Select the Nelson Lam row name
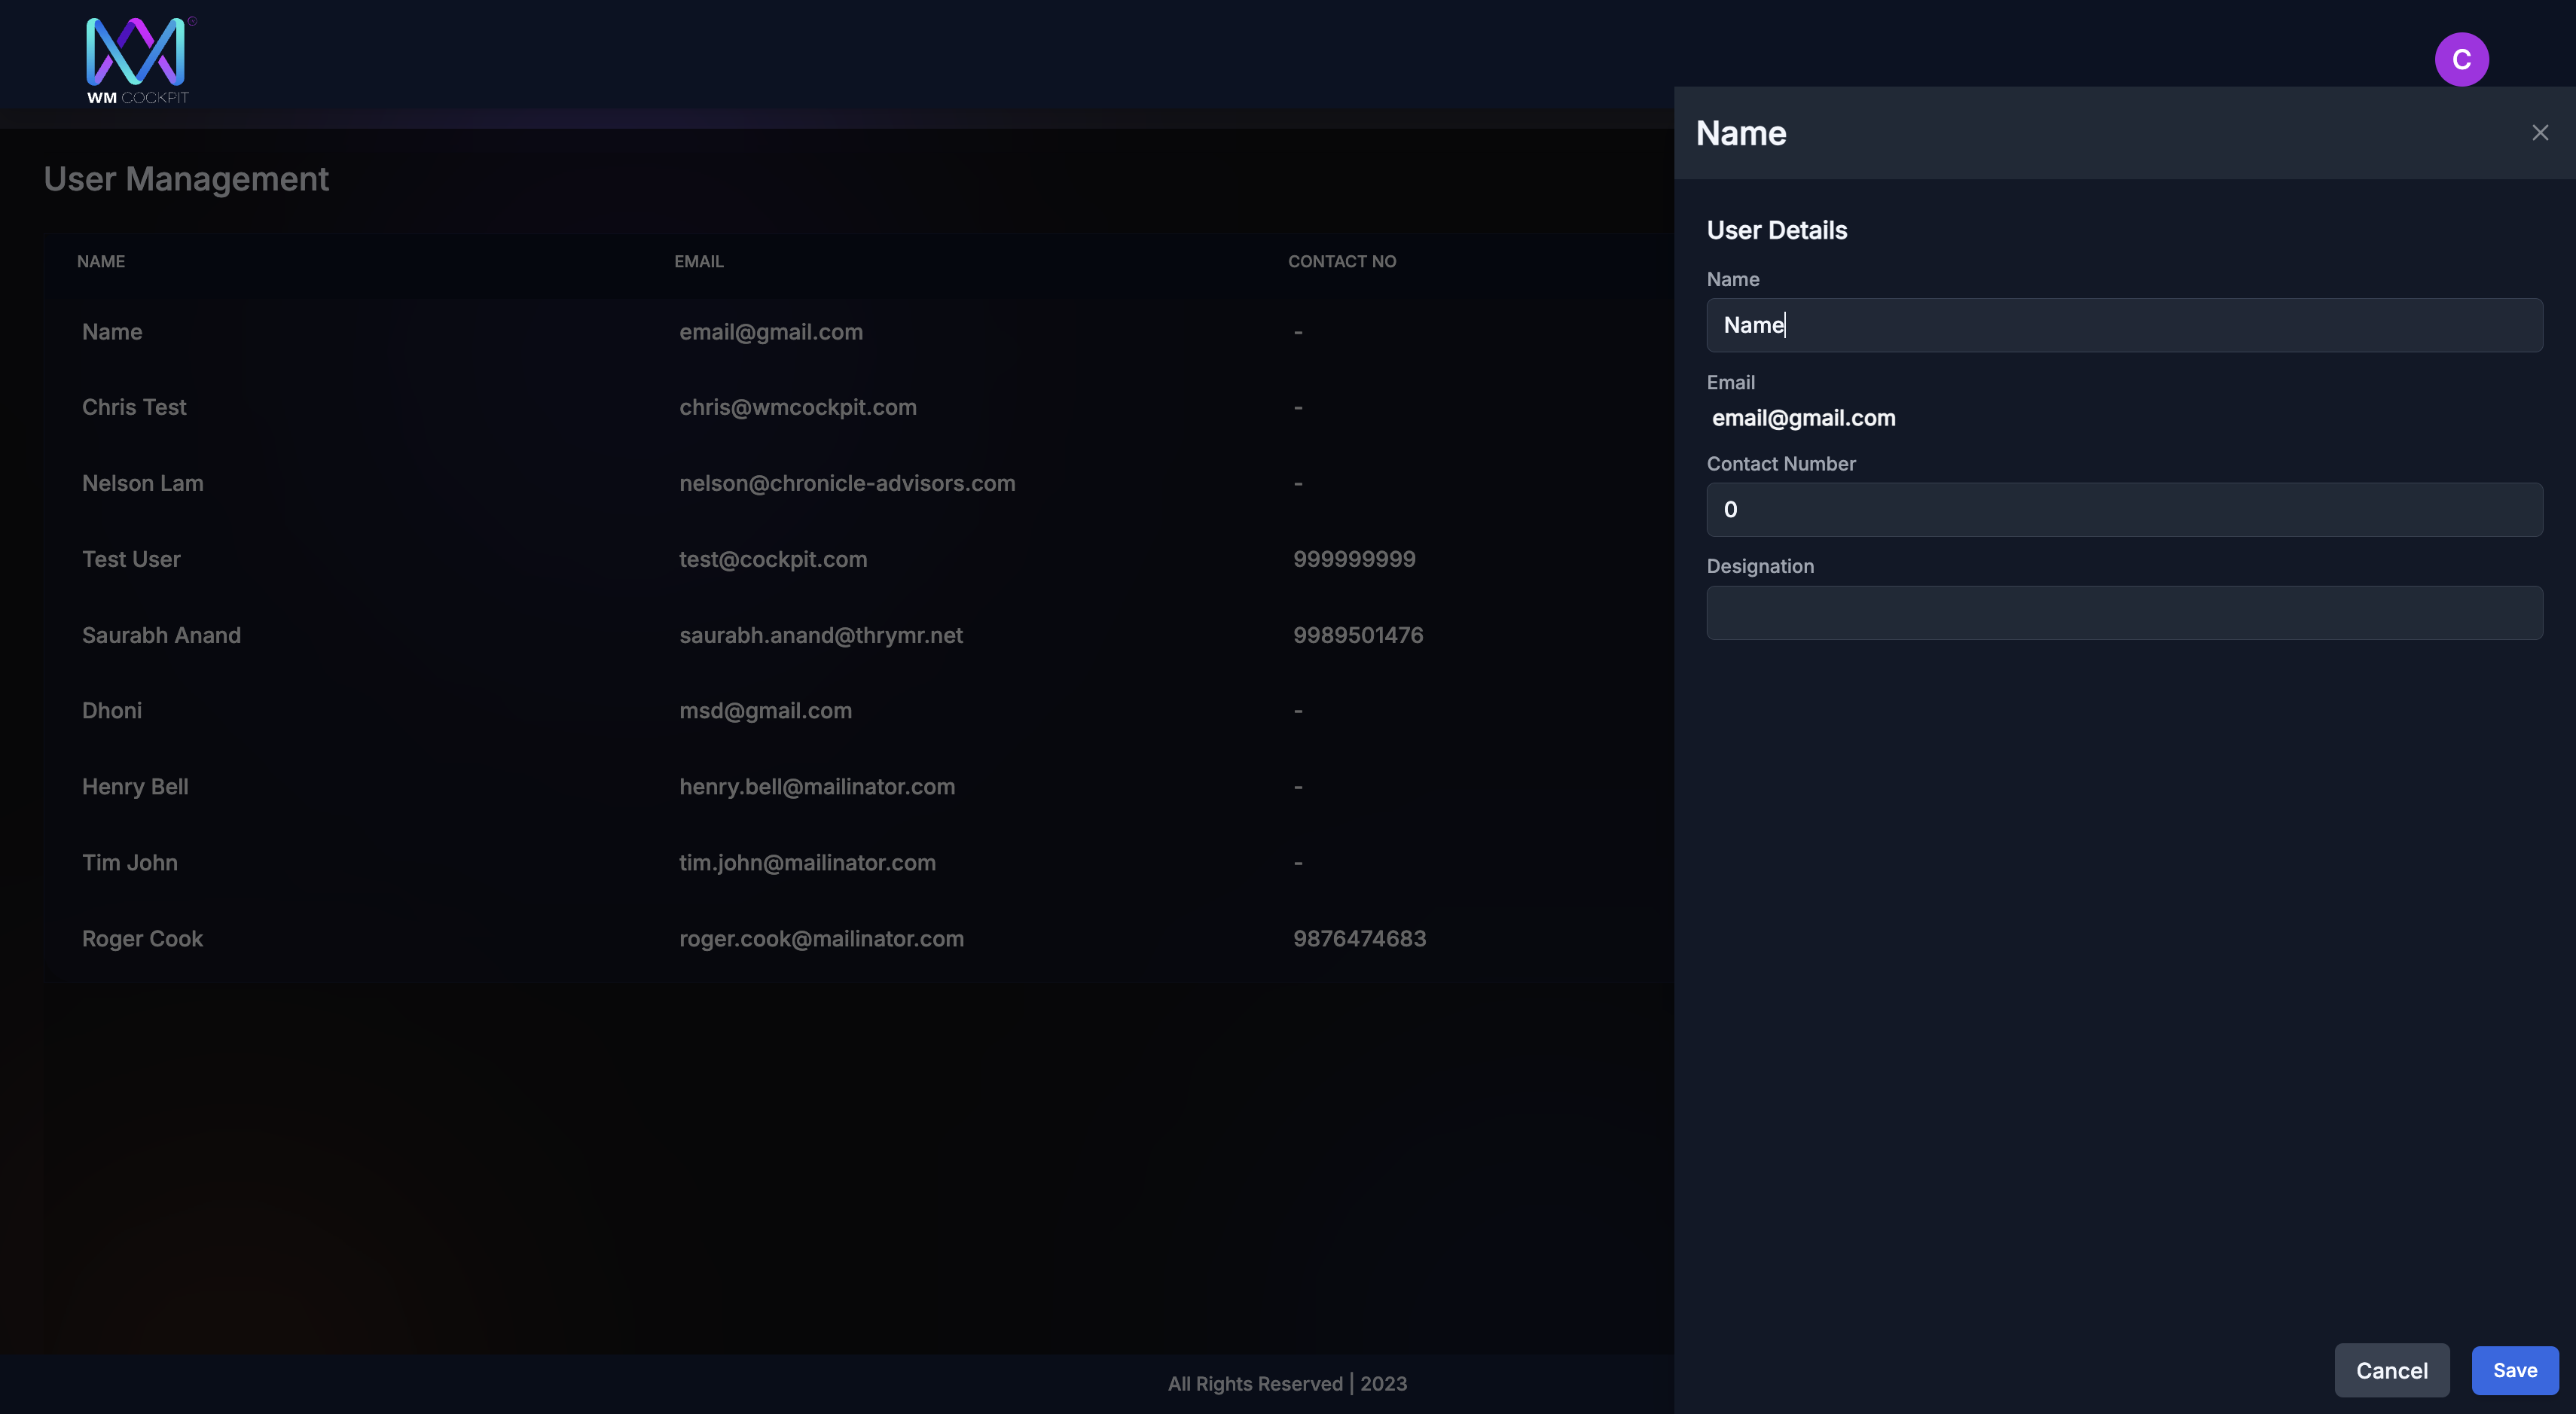This screenshot has width=2576, height=1414. [142, 483]
